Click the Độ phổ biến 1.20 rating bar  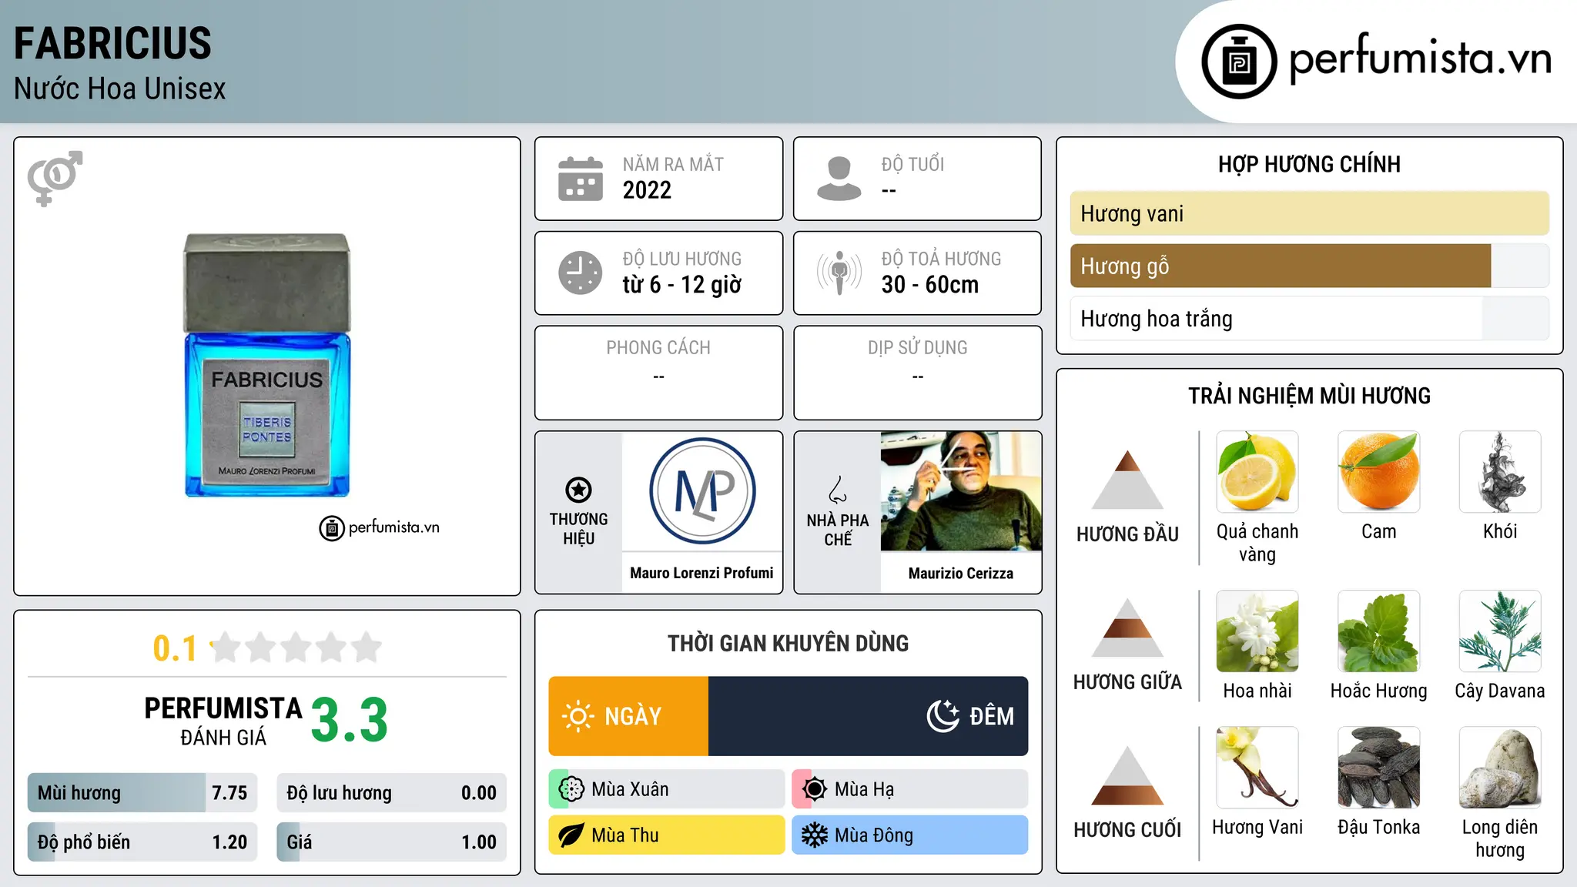click(x=142, y=842)
